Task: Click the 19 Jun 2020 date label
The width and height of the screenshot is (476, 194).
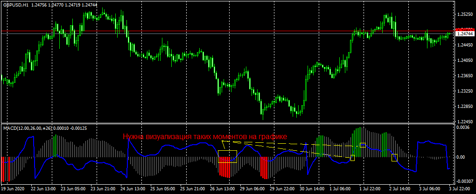Action: 12,188
